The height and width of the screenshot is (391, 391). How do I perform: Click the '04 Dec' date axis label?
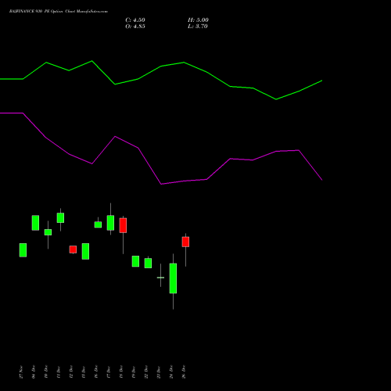pyautogui.click(x=34, y=372)
